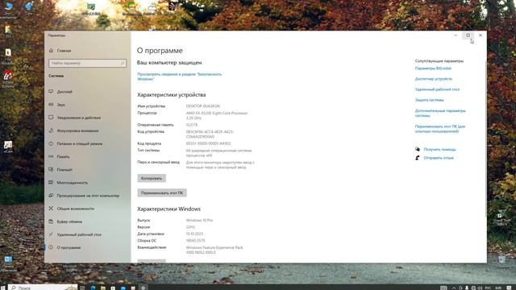Focus the Найти параметр search field
Viewport: 516px width, 290px height.
[87, 63]
